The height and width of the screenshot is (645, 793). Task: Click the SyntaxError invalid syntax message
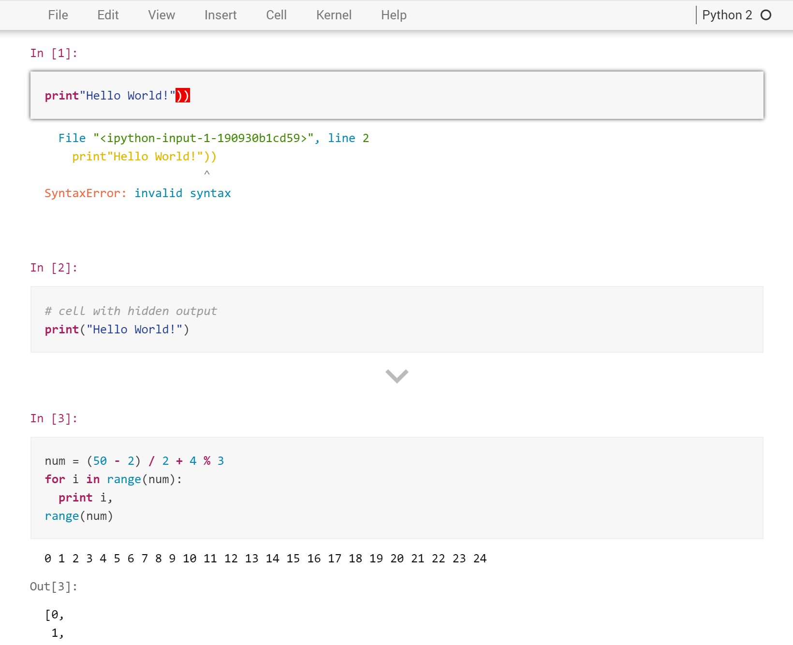pos(138,193)
